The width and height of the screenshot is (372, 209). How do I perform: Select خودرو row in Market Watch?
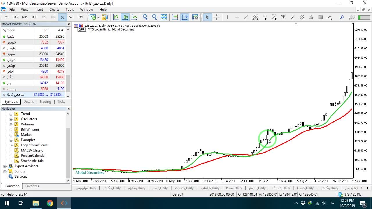[x=33, y=42]
